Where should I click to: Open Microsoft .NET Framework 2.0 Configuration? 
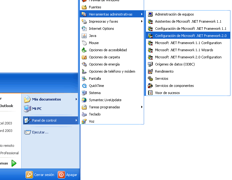(188, 57)
